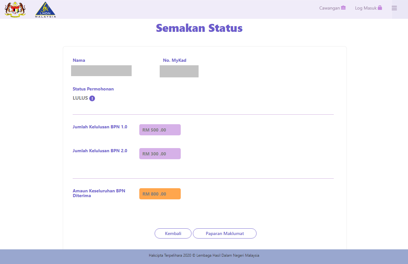Click the Semakan Status heading

199,28
